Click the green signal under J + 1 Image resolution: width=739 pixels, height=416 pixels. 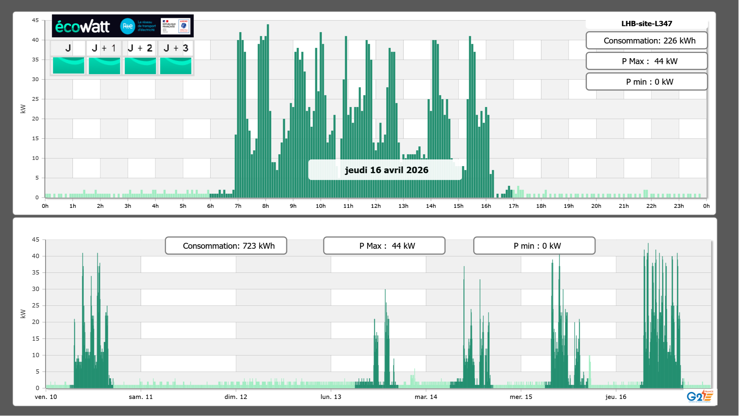[x=104, y=66]
